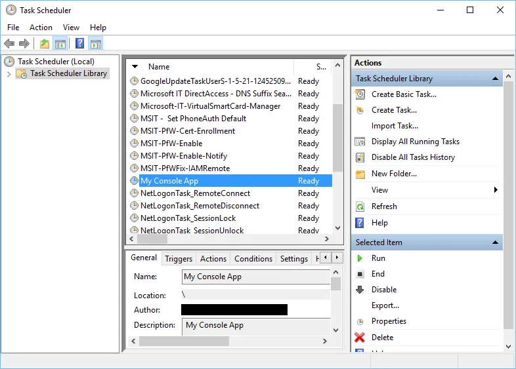Click the Back arrow toolbar icon
Viewport: 516px width, 369px height.
coord(9,43)
